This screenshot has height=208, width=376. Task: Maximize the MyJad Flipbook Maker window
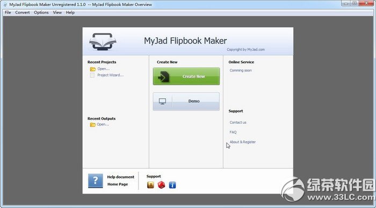coord(355,3)
